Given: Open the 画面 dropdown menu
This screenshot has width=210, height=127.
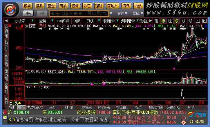Looking at the screenshot, I should pos(138,13).
